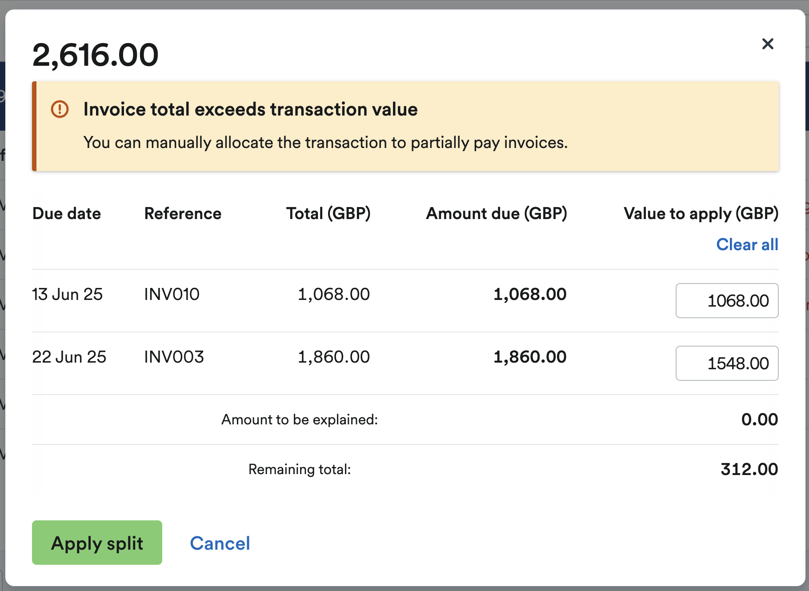Edit the INV010 value to apply field
The width and height of the screenshot is (809, 591).
click(x=727, y=300)
